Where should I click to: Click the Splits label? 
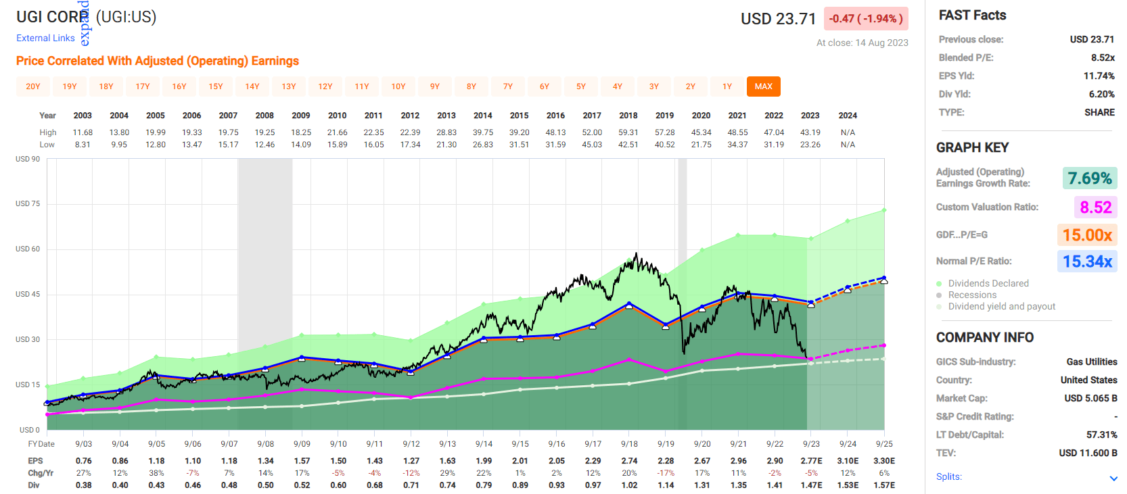(x=949, y=476)
